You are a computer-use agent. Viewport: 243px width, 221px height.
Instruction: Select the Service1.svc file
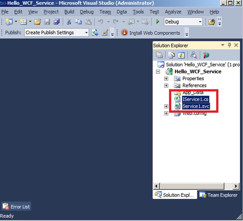[196, 106]
